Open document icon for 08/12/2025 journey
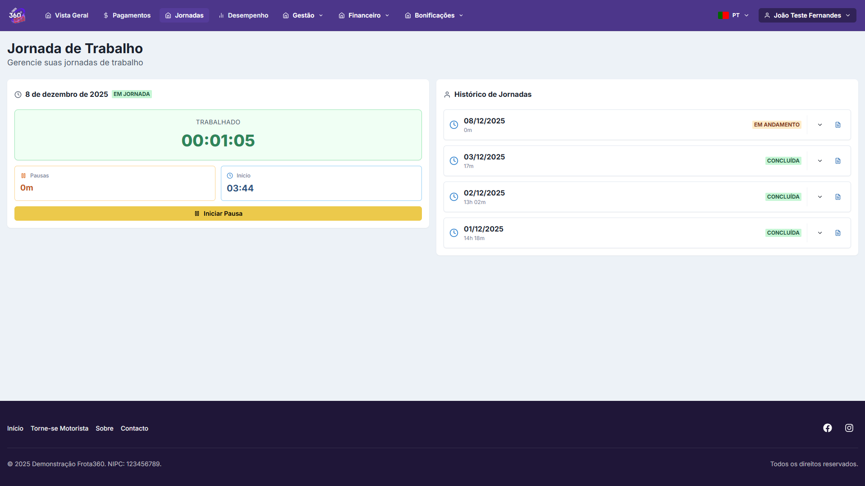Viewport: 865px width, 486px height. (838, 125)
